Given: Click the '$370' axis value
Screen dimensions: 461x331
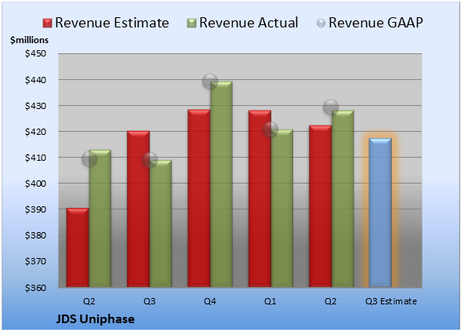Looking at the screenshot, I should tap(35, 261).
